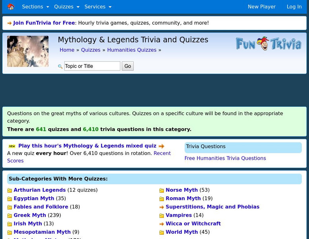309x239 pixels.
Task: Click the folder icon beside Arthurian Legends
Action: click(x=10, y=190)
